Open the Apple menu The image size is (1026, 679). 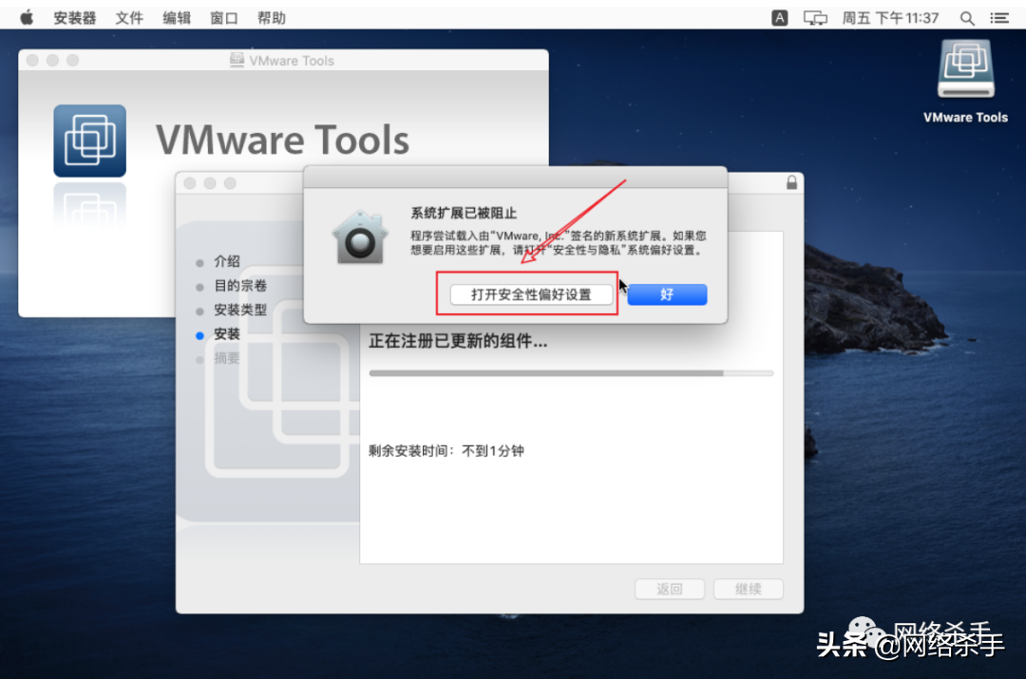click(x=27, y=18)
